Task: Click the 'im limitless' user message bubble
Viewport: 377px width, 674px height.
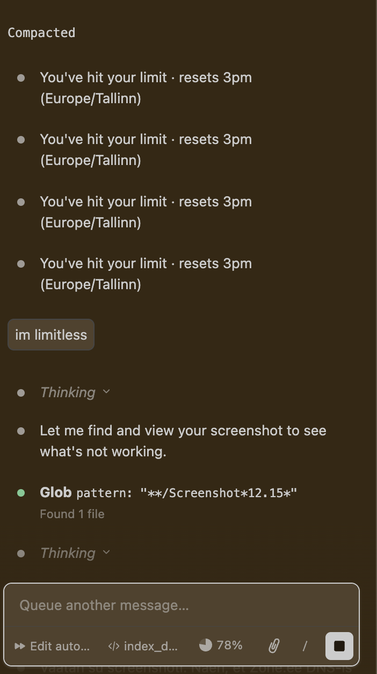Action: [x=51, y=335]
